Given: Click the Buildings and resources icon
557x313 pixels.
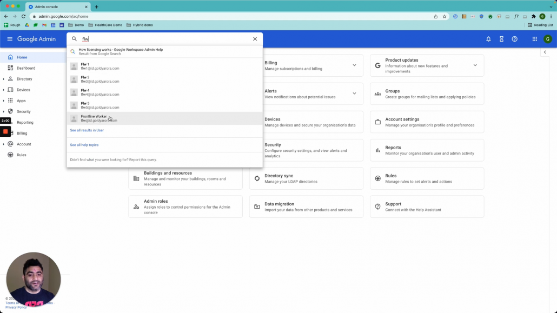Looking at the screenshot, I should tap(136, 178).
